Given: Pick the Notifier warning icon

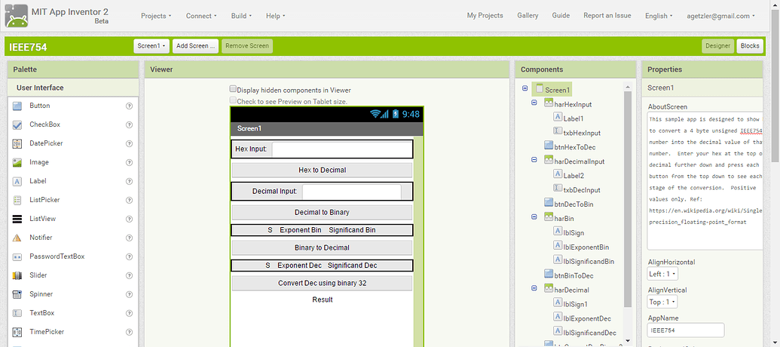Looking at the screenshot, I should click(17, 238).
